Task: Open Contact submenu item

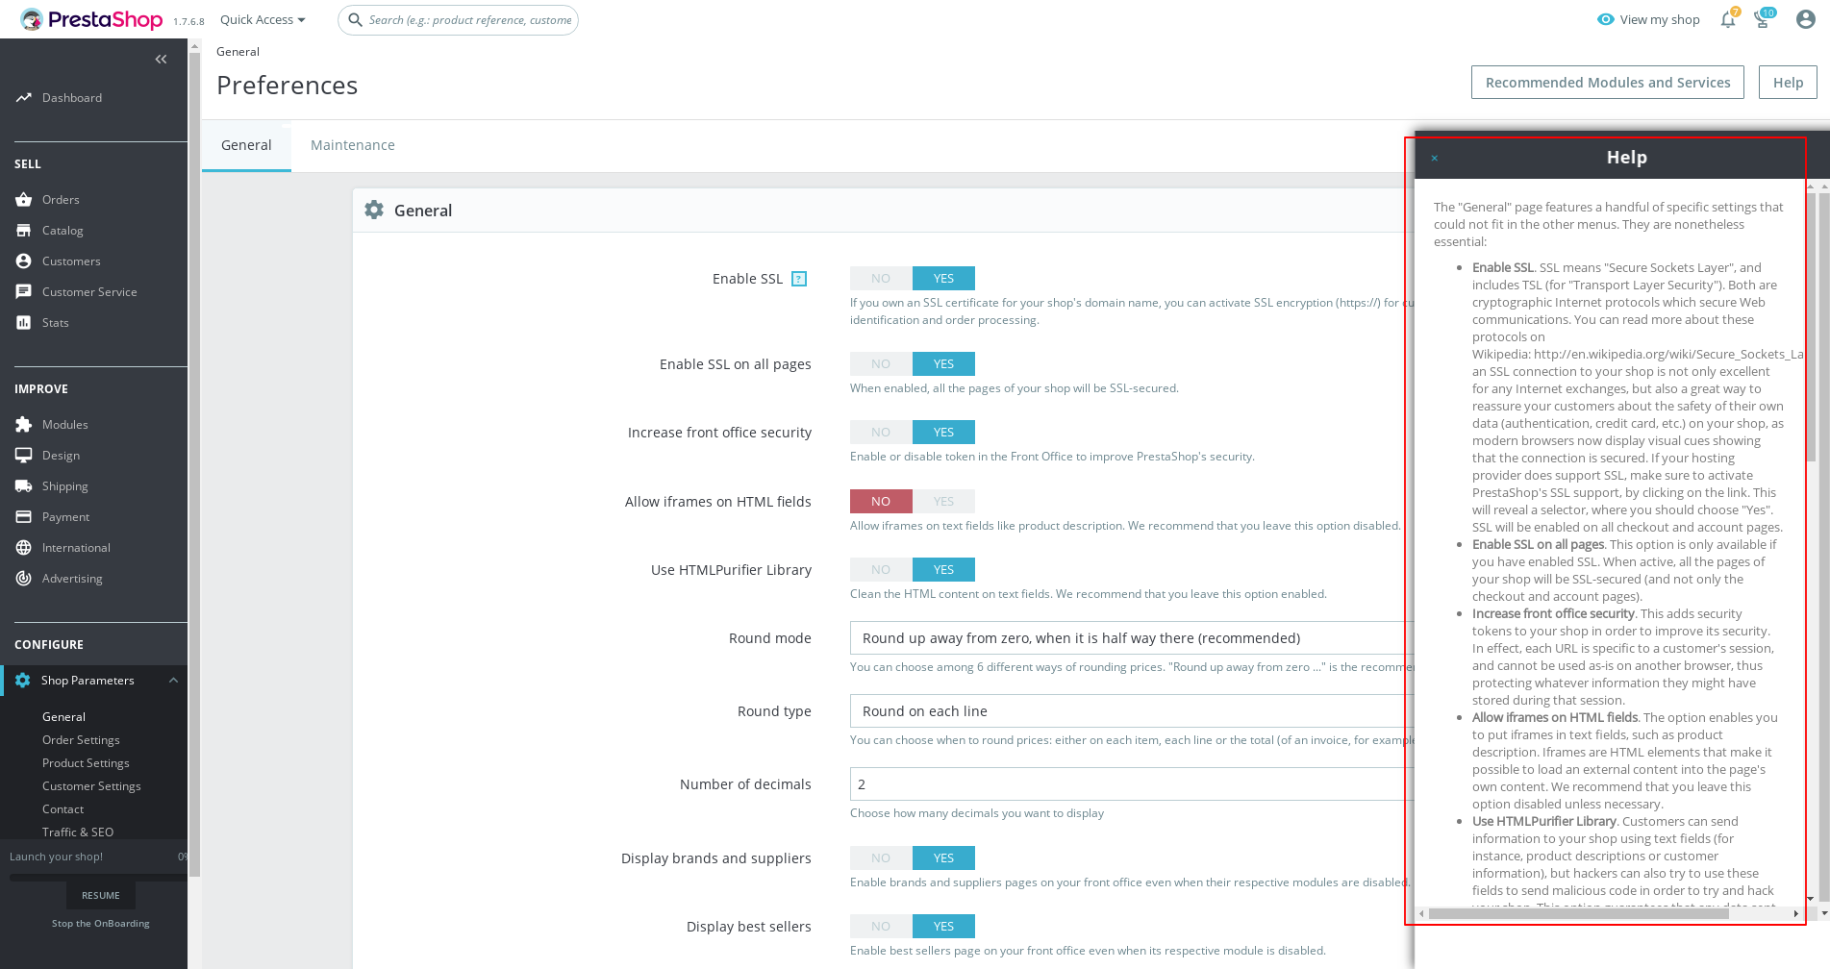Action: click(63, 809)
